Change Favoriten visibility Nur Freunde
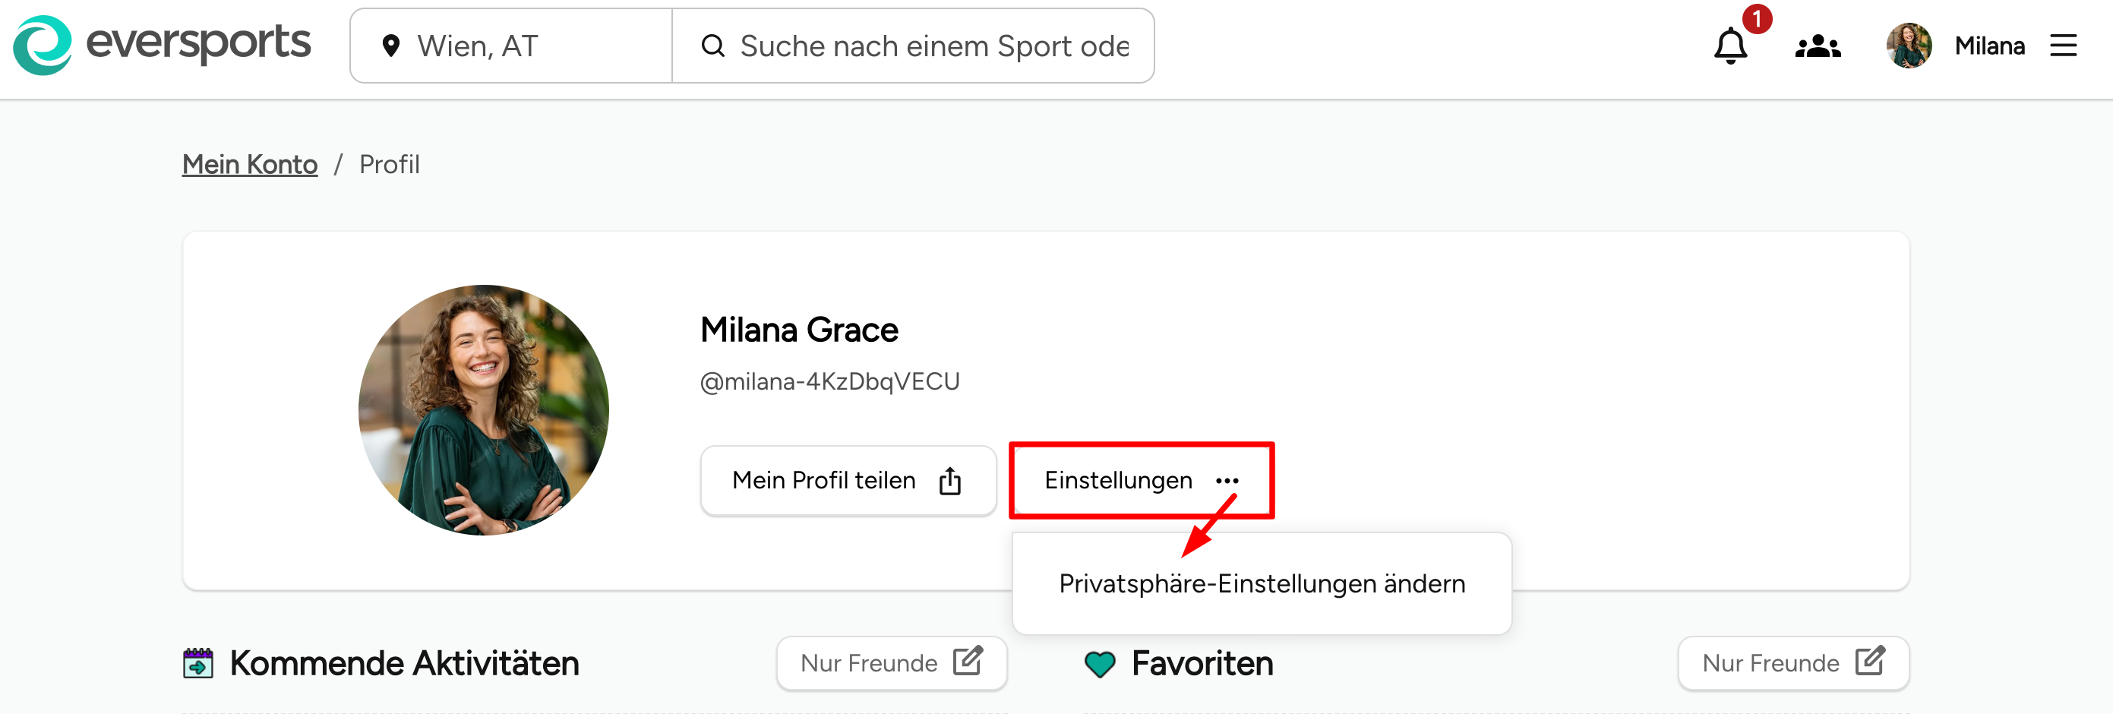Screen dimensions: 2113x714 click(1793, 663)
